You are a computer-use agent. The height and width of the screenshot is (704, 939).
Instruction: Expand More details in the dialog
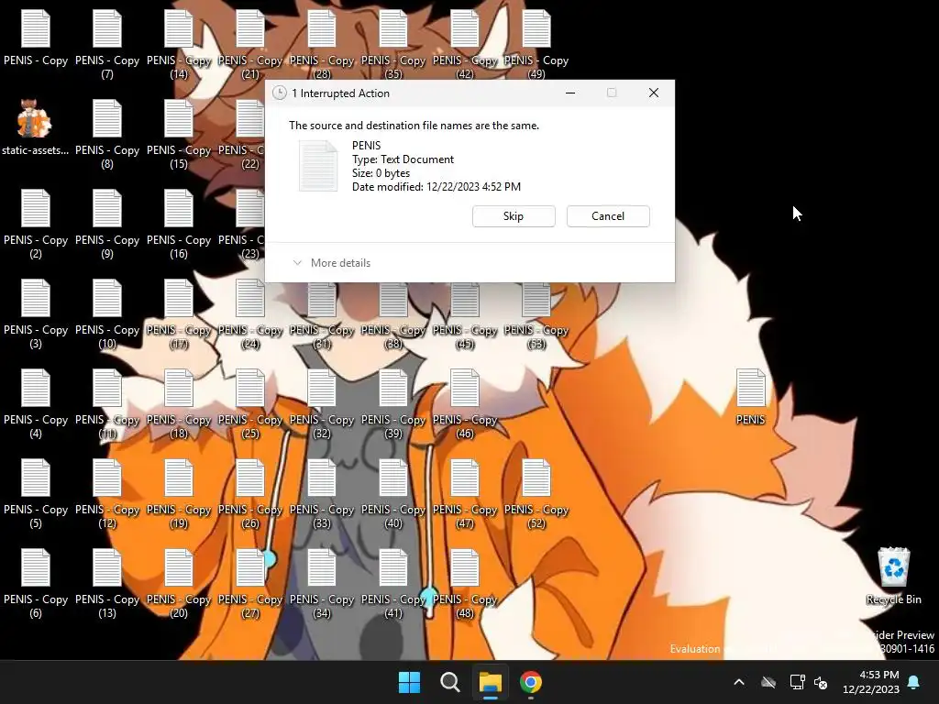pos(332,263)
